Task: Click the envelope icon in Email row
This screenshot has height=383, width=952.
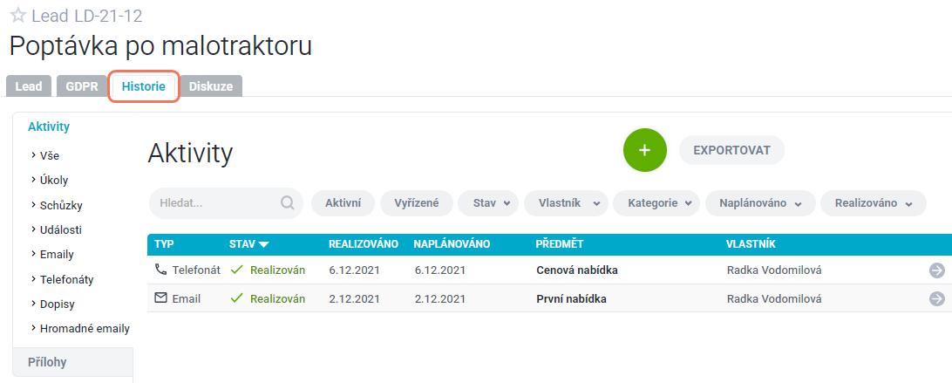Action: (161, 298)
